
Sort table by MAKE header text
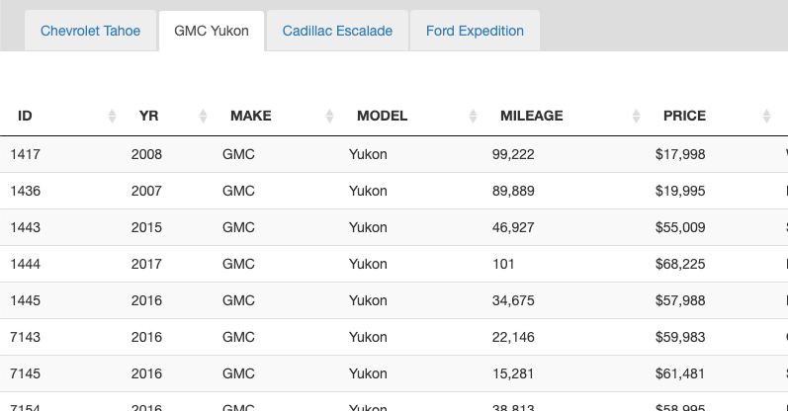pyautogui.click(x=250, y=116)
